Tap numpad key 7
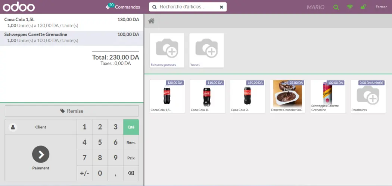This screenshot has width=392, height=186. [84, 158]
